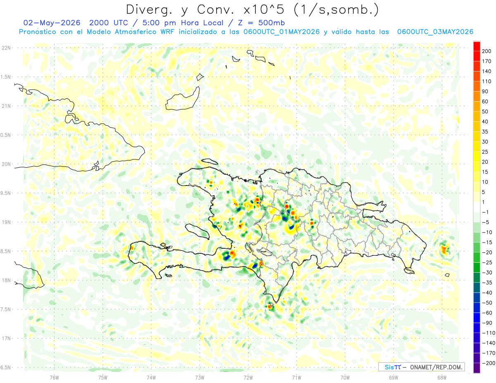The height and width of the screenshot is (383, 496).
Task: Click the 17N latitude label
Action: [6, 338]
